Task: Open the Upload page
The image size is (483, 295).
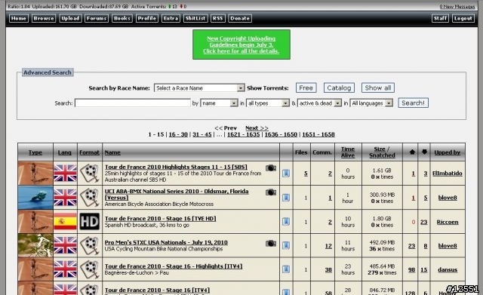Action: pos(70,18)
